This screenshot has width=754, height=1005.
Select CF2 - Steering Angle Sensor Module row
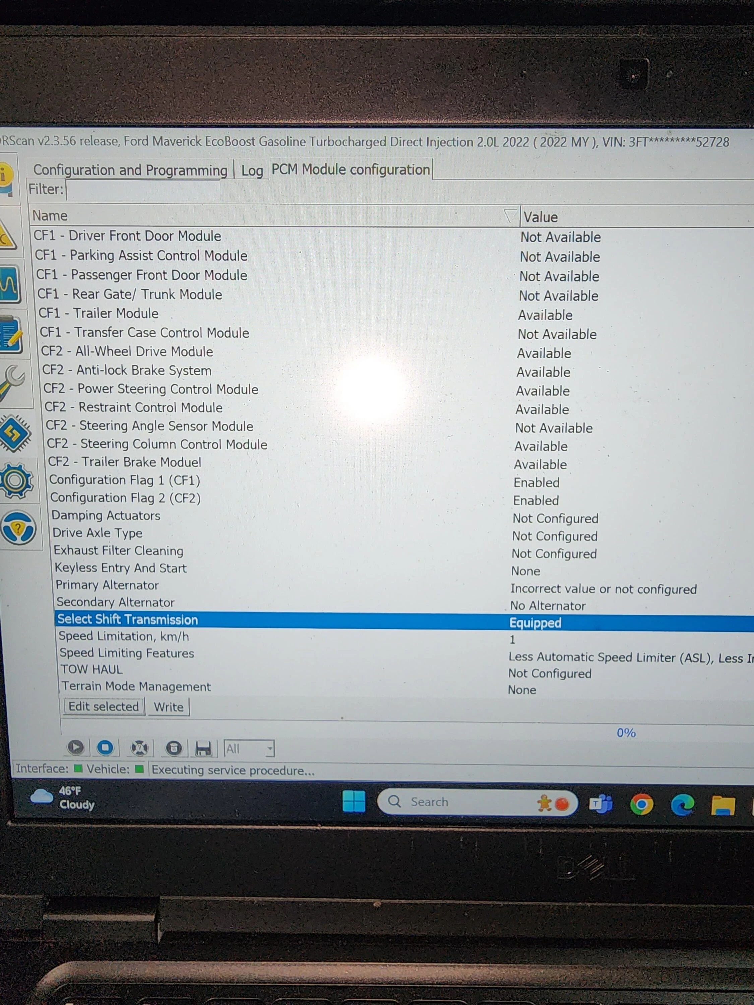(399, 427)
